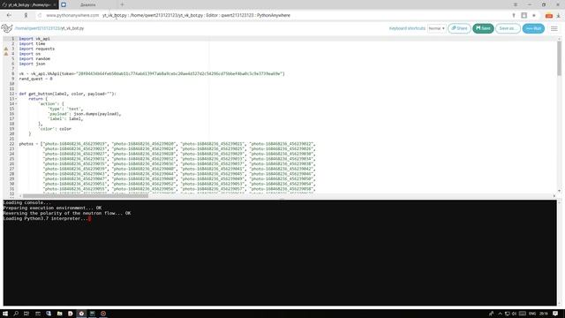Click line number 22 in the gutter
Screen dimensions: 565x318
pos(11,144)
